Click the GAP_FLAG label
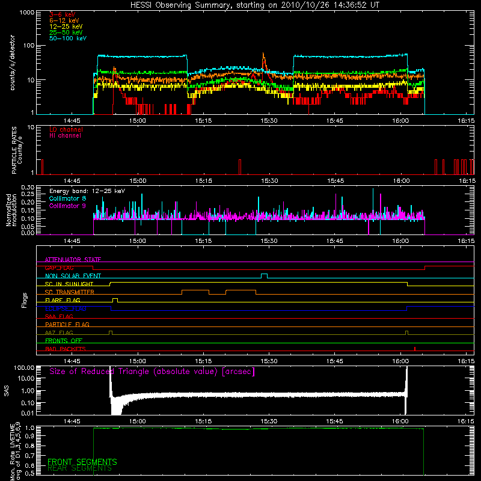Viewport: 481px width, 481px height. [x=59, y=268]
